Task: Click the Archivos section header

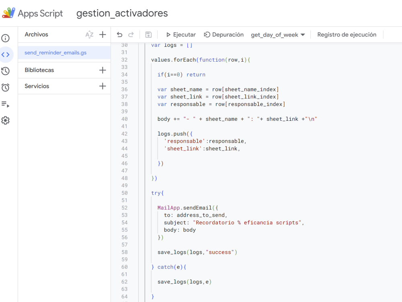Action: (37, 34)
